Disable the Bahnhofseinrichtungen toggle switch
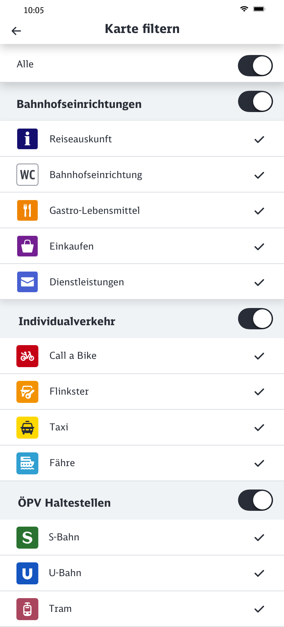This screenshot has width=284, height=627. [255, 101]
